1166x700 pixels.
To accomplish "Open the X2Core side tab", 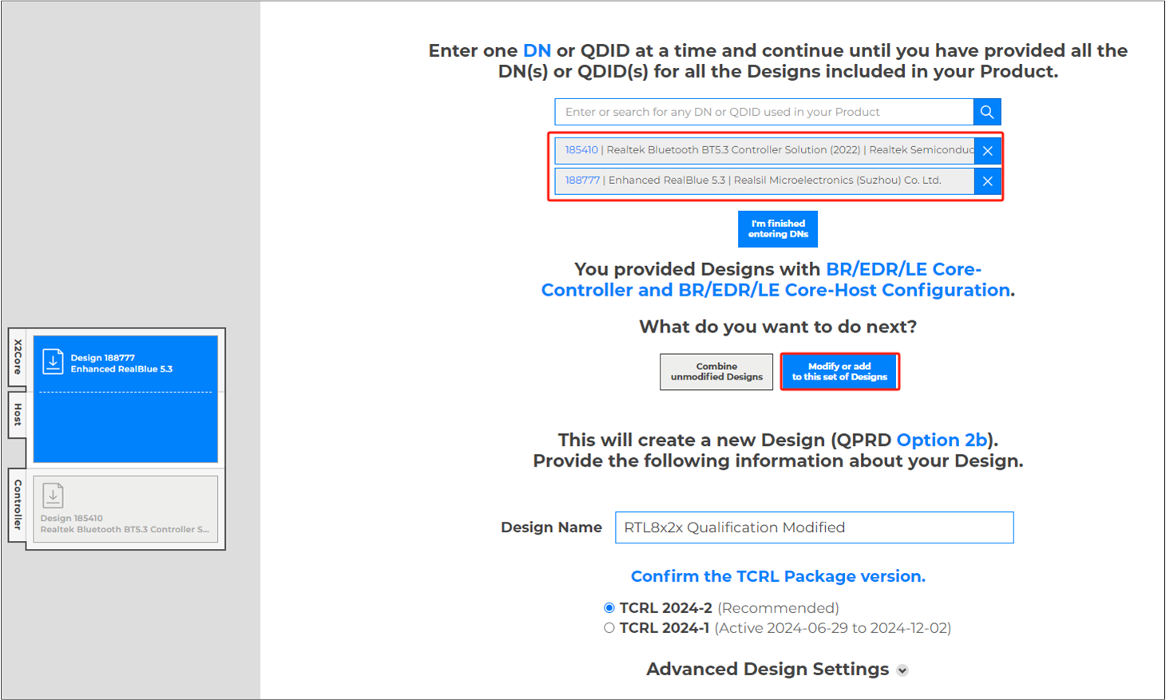I will pos(18,357).
